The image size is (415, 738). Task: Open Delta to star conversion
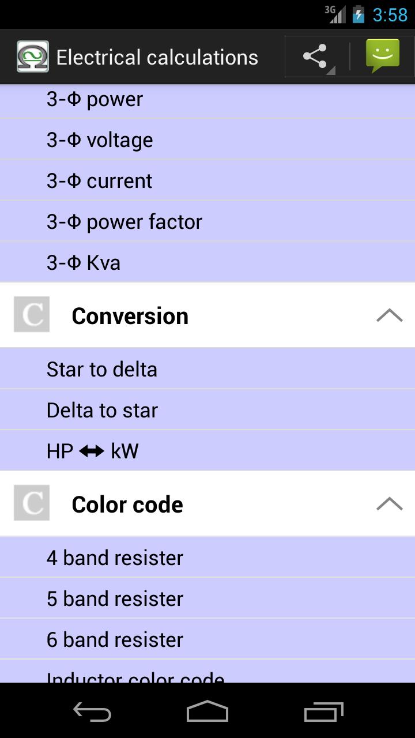[207, 410]
